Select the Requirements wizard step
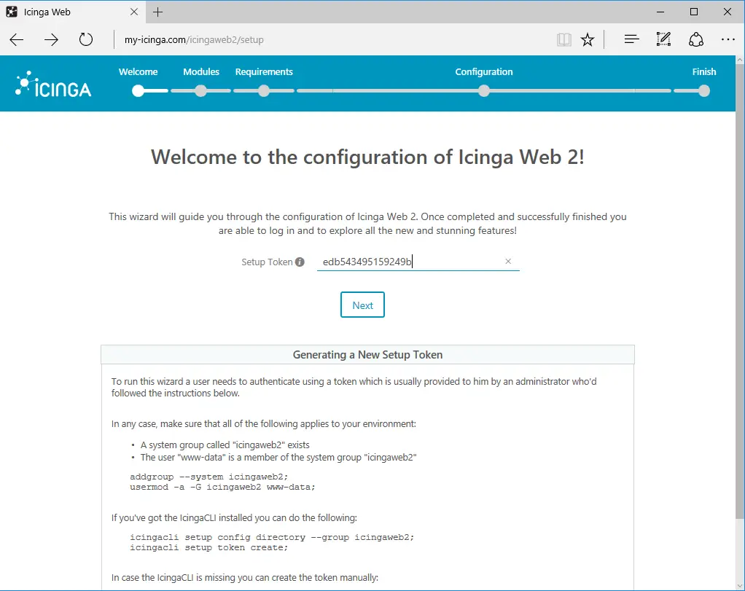 click(264, 71)
